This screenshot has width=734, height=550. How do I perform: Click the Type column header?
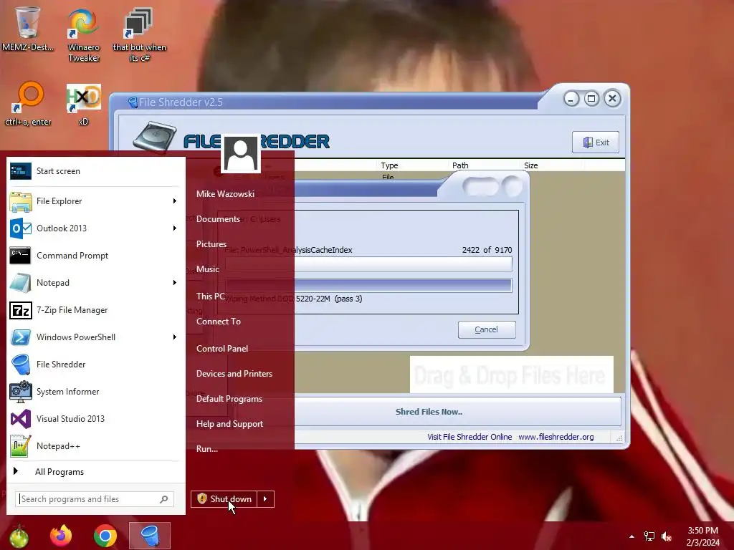[x=389, y=165]
